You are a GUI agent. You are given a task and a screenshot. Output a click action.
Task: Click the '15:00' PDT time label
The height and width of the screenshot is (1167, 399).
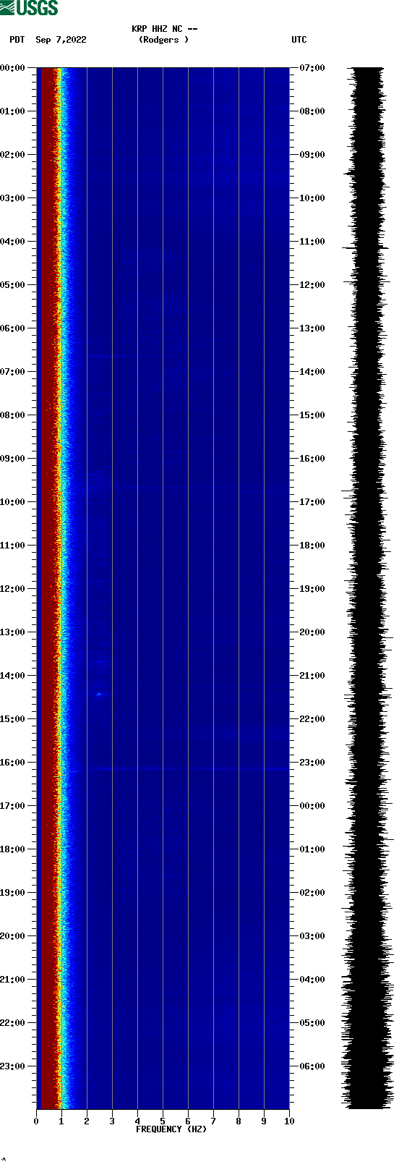12,719
